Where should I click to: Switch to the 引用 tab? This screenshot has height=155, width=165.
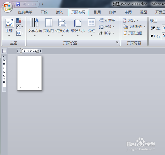click(x=97, y=12)
